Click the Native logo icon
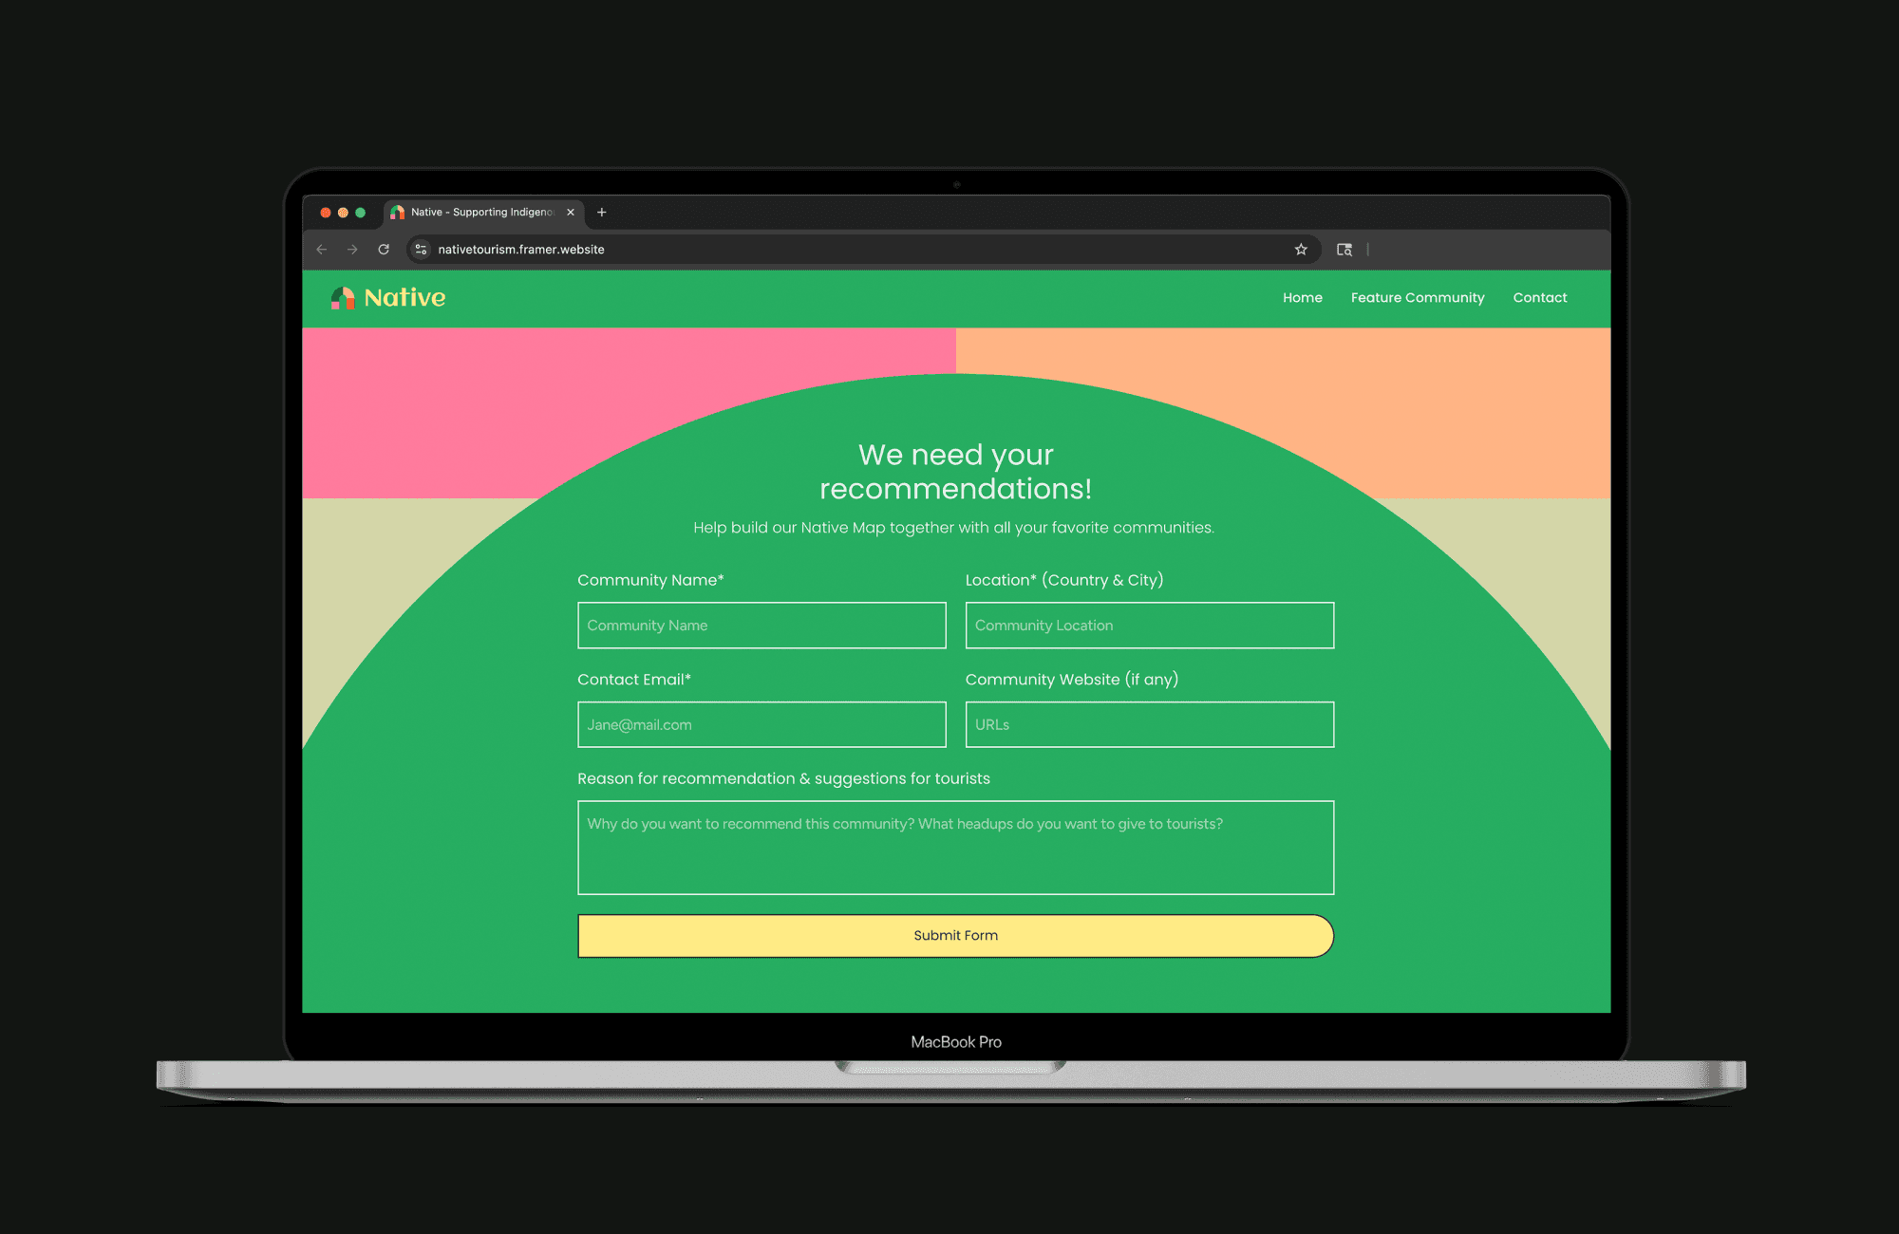1899x1234 pixels. click(343, 298)
